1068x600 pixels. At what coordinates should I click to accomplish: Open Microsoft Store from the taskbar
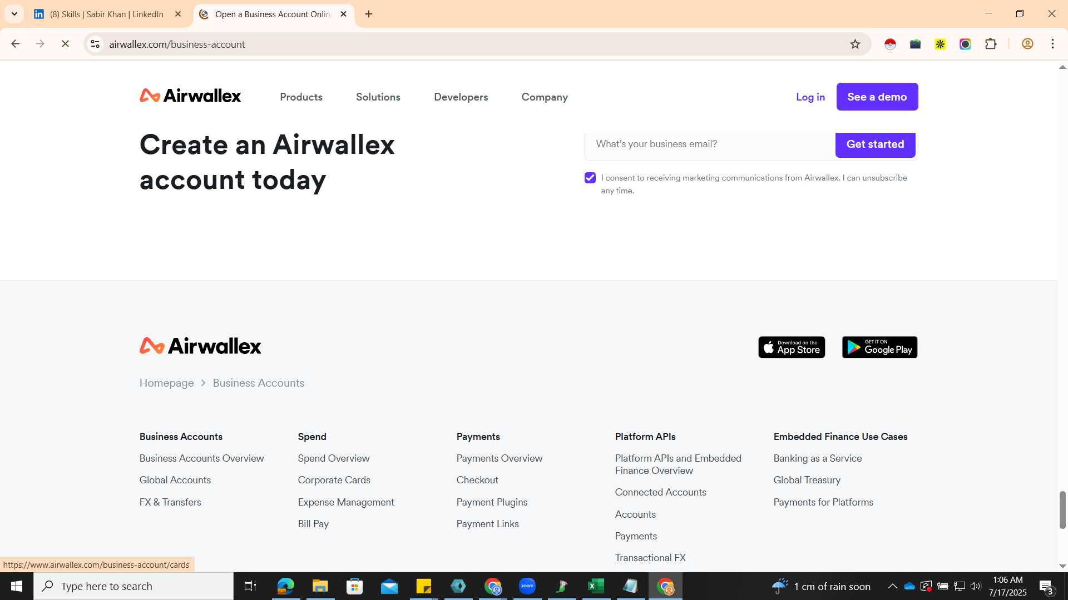point(354,586)
